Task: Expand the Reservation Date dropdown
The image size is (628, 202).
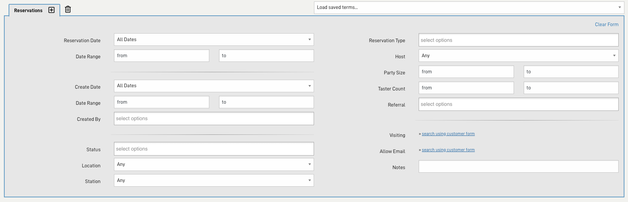Action: point(214,40)
